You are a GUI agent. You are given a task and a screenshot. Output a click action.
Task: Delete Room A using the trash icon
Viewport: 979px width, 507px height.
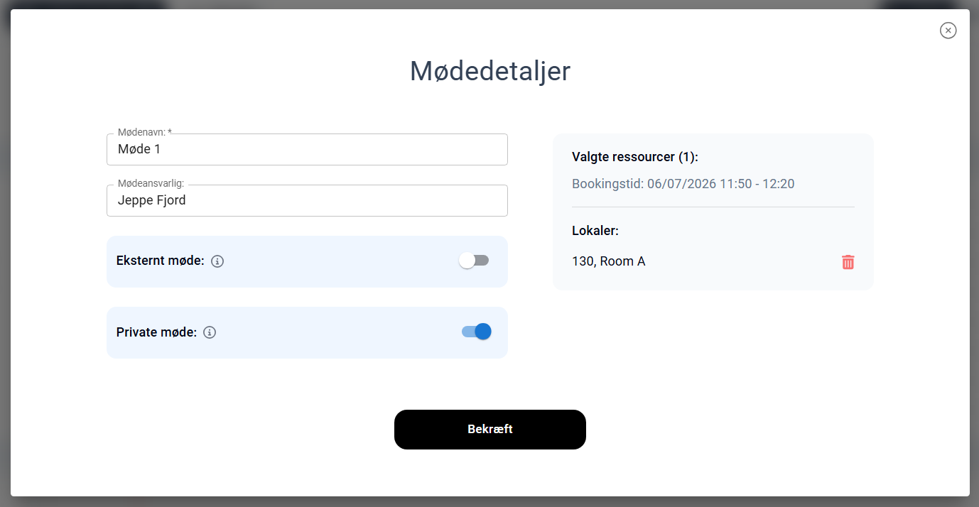(848, 262)
